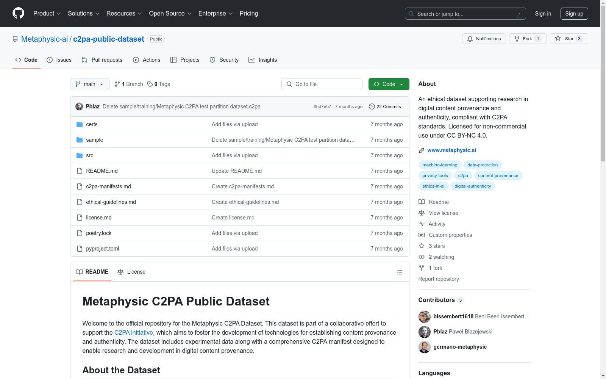Switch to the Pull requests tab
606x379 pixels.
click(x=102, y=60)
